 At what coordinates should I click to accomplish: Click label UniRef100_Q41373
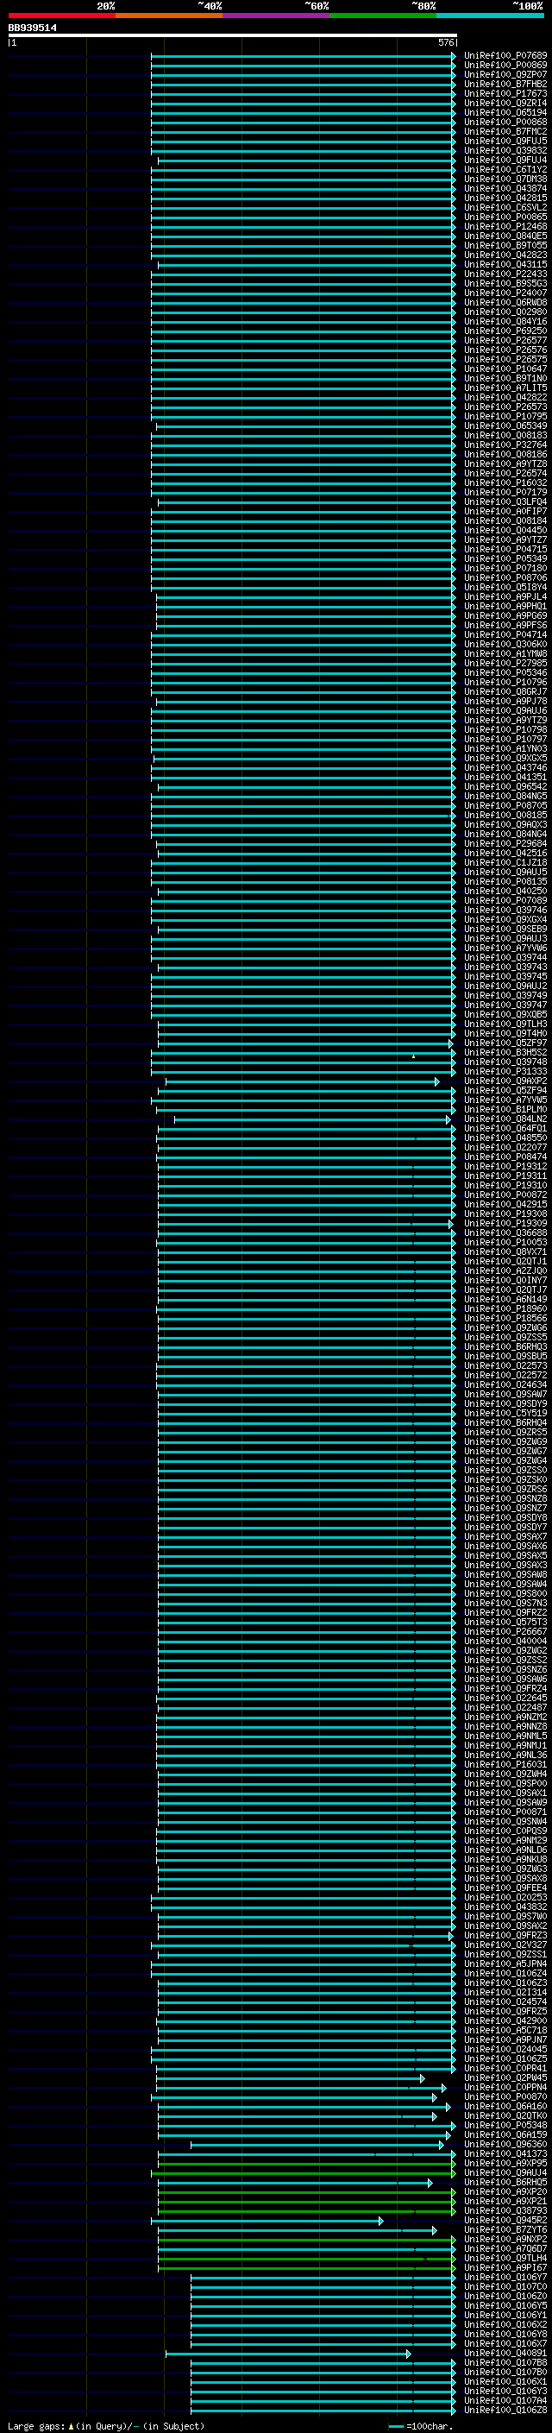[x=505, y=2153]
